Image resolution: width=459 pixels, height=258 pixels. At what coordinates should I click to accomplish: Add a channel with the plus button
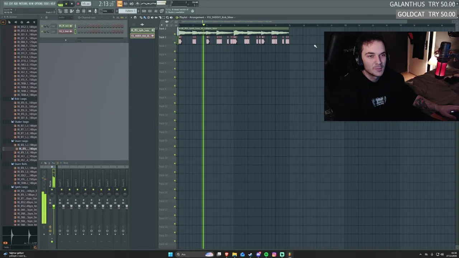66,40
